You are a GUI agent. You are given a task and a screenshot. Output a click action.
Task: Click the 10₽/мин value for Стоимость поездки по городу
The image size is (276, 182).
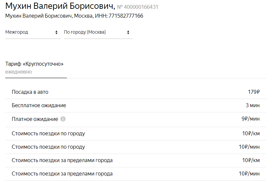pos(249,147)
